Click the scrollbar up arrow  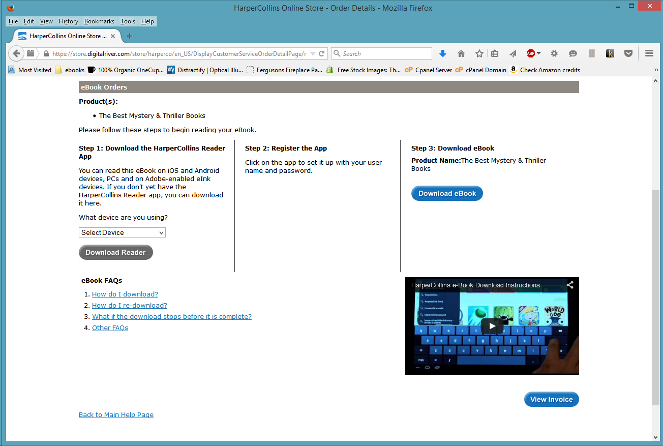click(x=656, y=82)
